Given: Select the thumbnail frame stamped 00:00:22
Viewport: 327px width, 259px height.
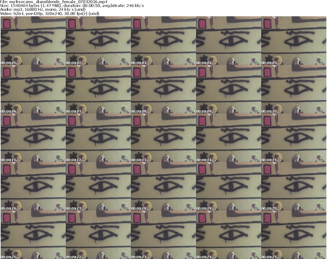Looking at the screenshot, I should click(x=98, y=235).
